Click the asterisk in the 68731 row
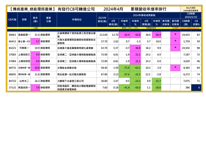Screen dimensions: 206x146 pos(175,68)
